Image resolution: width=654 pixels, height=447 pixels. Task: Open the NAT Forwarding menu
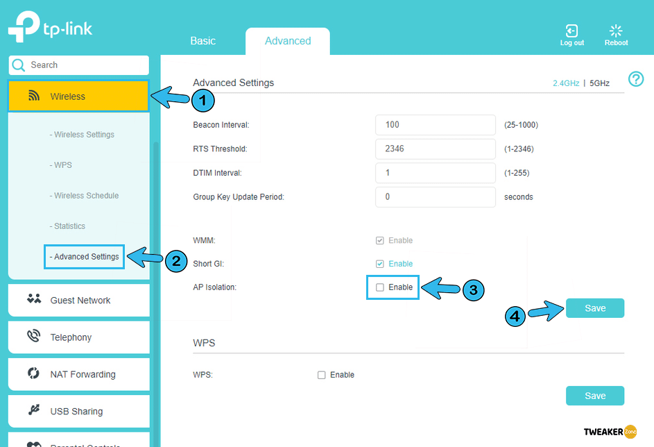(x=79, y=374)
